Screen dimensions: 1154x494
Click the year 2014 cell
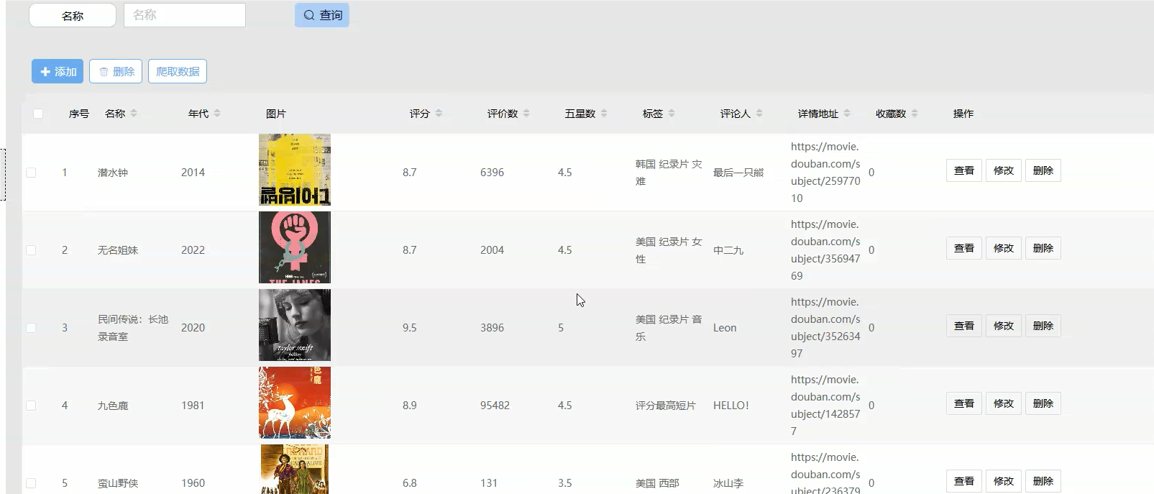tap(193, 173)
